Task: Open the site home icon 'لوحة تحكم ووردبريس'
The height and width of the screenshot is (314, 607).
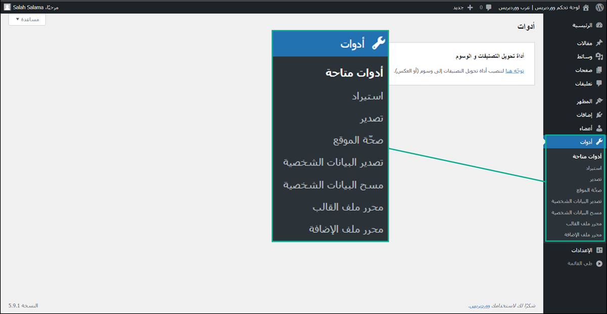Action: point(586,7)
